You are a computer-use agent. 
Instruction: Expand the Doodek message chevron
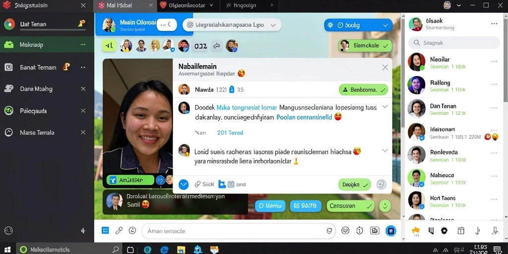tap(385, 107)
